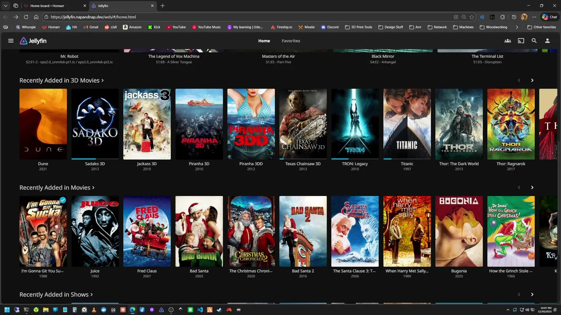Screen dimensions: 561x315
Task: Click the cast to device icon
Action: 521,41
